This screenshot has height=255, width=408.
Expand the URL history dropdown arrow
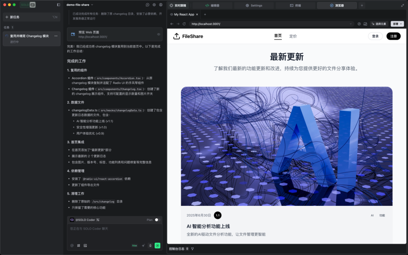(x=351, y=24)
